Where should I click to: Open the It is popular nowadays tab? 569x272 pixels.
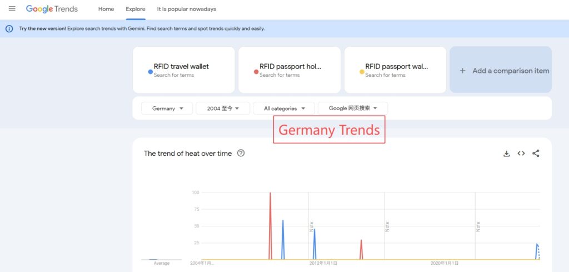tap(186, 9)
